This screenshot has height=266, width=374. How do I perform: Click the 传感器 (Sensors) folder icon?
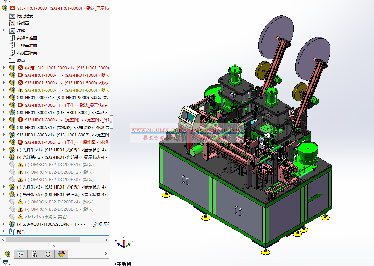11,23
